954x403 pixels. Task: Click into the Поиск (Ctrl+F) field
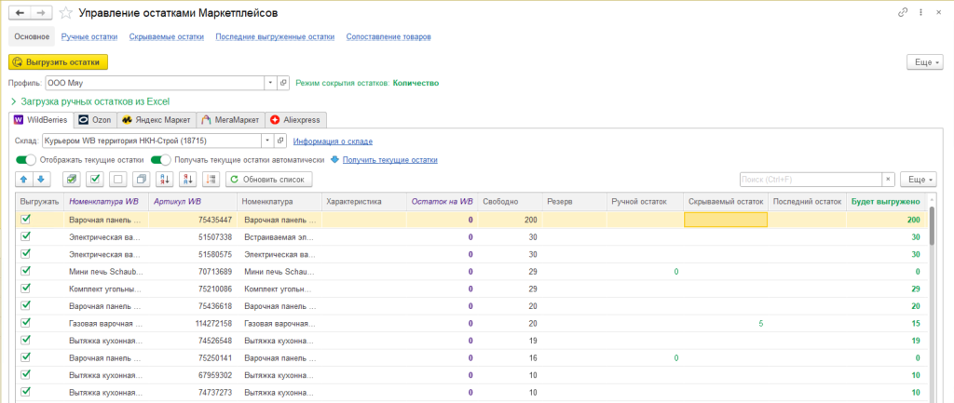(811, 180)
